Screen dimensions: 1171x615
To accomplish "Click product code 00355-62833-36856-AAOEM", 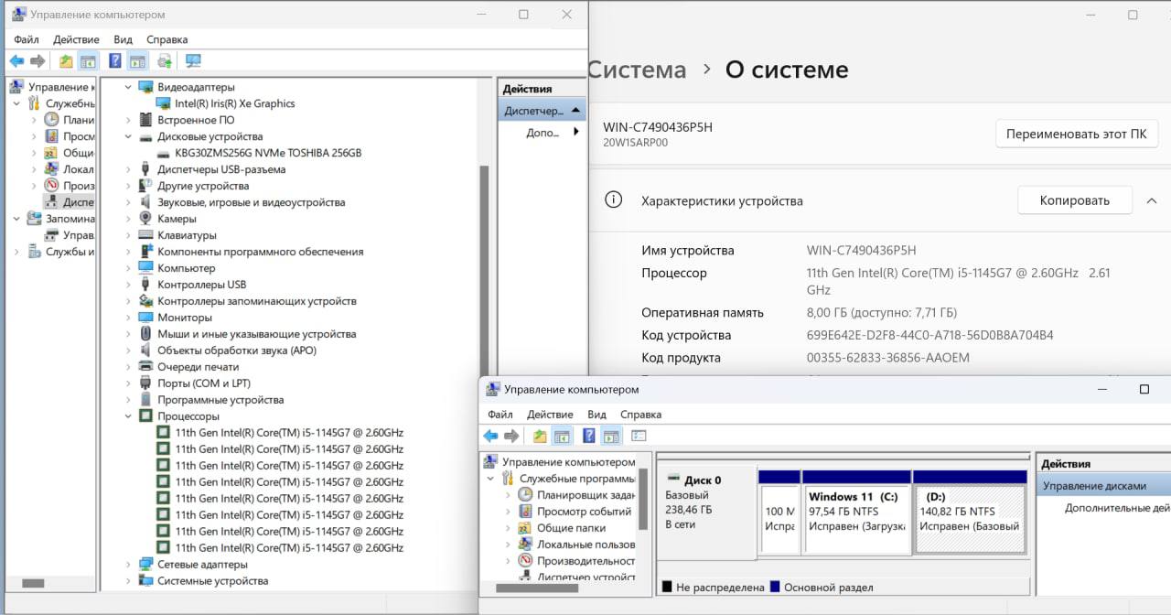I will (x=888, y=358).
